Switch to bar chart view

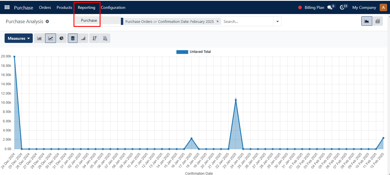(x=39, y=38)
